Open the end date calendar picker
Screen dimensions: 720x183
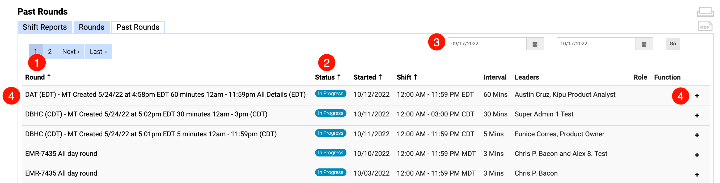(x=644, y=44)
